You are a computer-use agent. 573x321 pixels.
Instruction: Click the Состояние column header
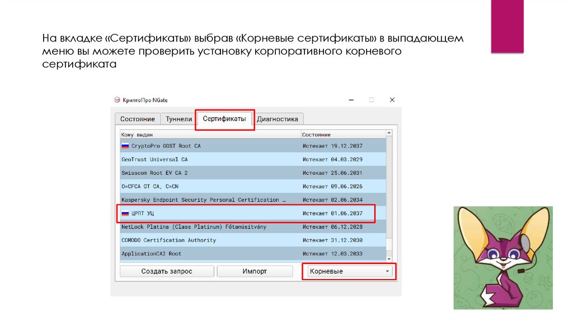pos(343,134)
